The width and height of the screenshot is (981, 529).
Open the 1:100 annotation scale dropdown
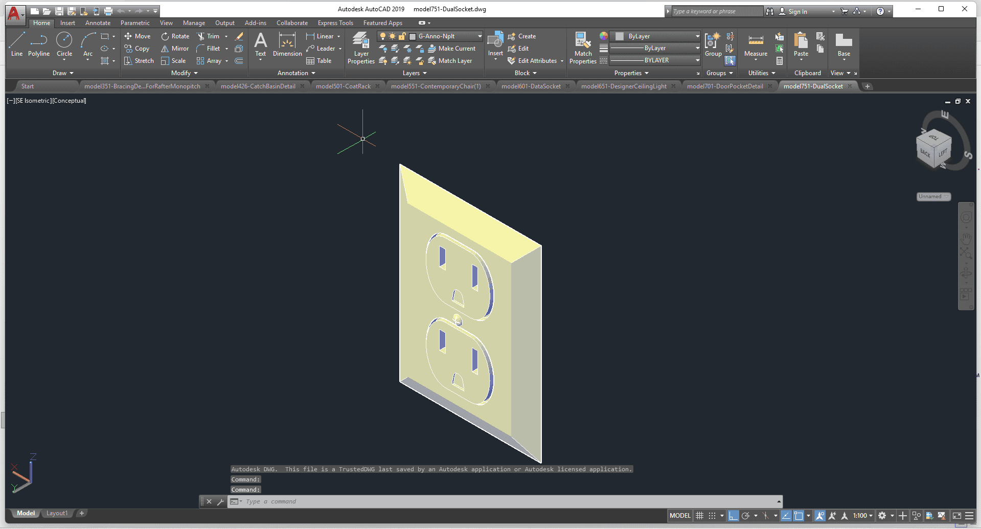[863, 516]
